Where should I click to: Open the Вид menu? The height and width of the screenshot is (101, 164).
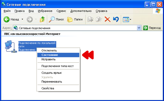point(31,11)
